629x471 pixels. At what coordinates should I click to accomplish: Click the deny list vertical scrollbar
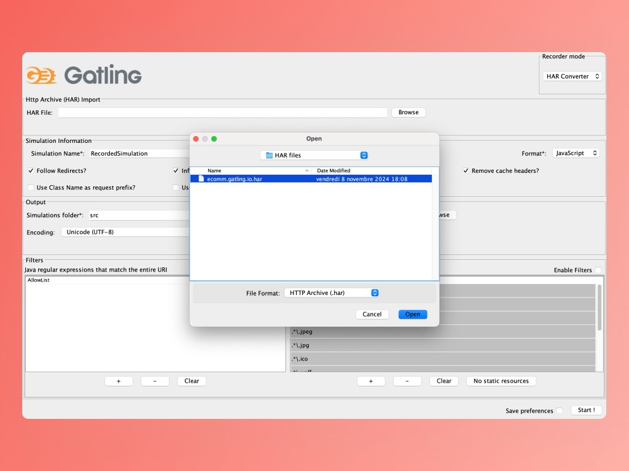pos(600,308)
